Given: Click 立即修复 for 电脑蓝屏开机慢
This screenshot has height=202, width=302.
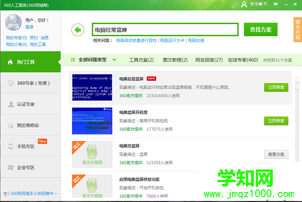Looking at the screenshot, I should (x=276, y=121).
